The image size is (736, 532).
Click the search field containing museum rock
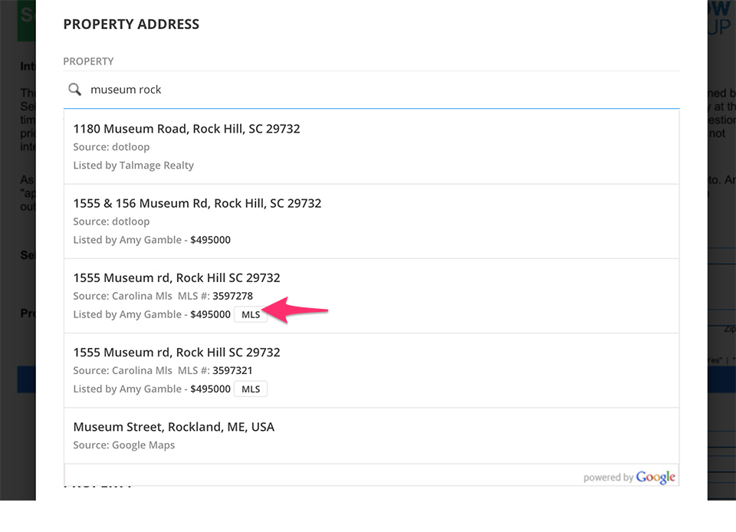click(x=230, y=89)
